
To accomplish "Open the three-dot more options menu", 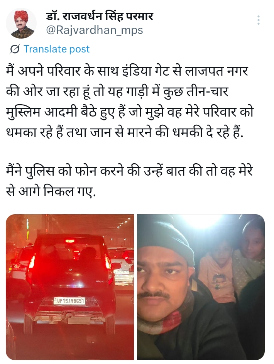I will pyautogui.click(x=258, y=20).
